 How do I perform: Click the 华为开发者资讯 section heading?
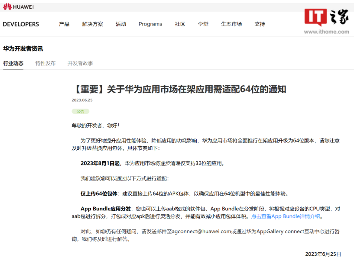coord(23,48)
